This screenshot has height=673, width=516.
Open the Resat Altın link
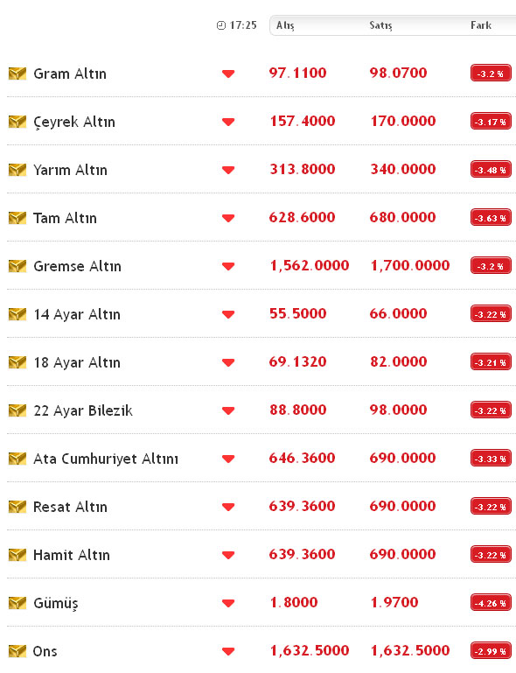click(70, 507)
